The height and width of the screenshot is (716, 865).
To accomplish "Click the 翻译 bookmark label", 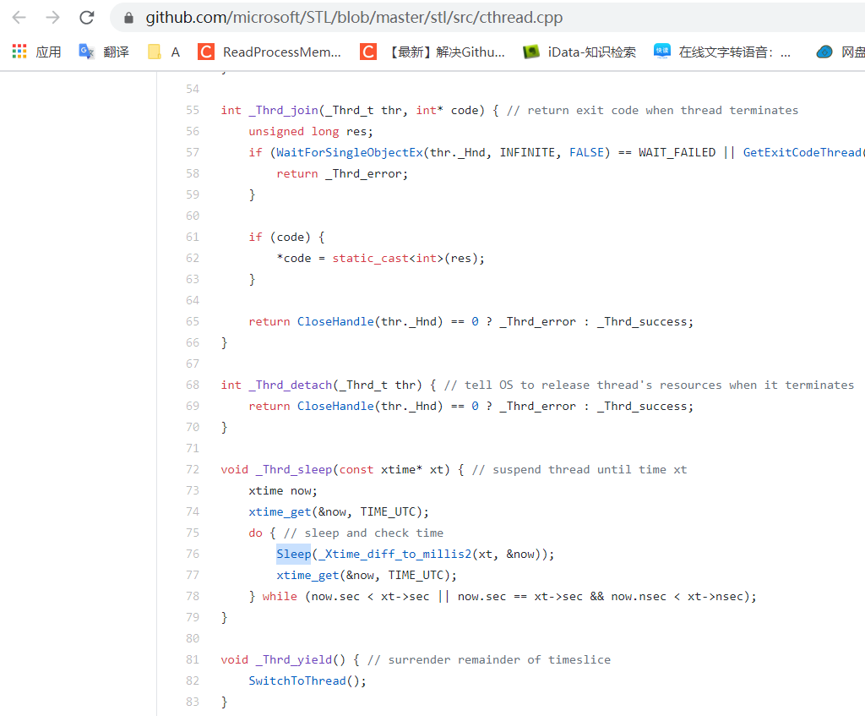I will (x=116, y=52).
